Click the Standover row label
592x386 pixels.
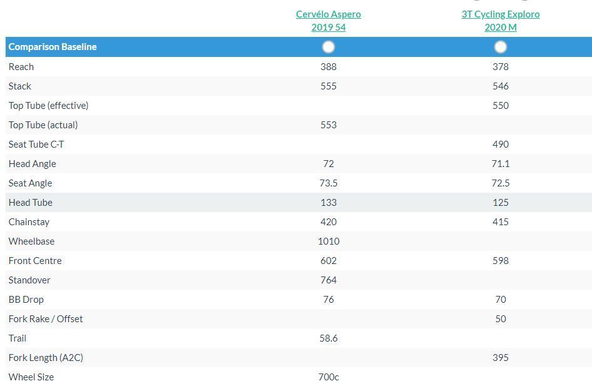click(x=29, y=280)
